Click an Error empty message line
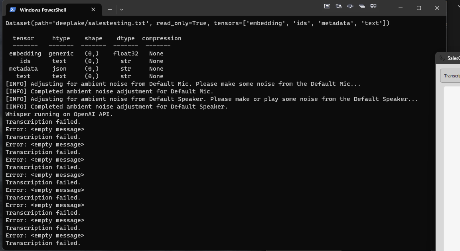 45,129
